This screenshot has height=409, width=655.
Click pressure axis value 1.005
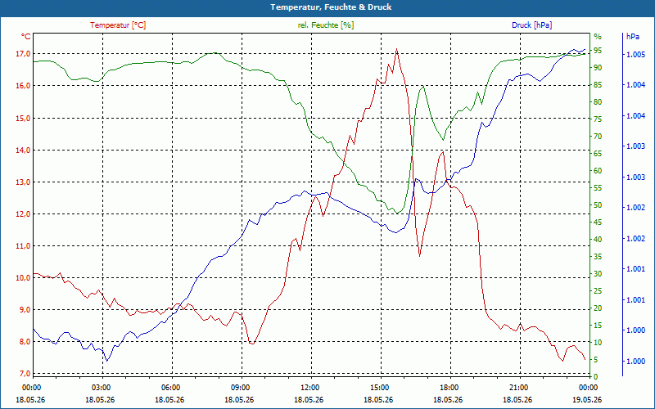pos(635,55)
